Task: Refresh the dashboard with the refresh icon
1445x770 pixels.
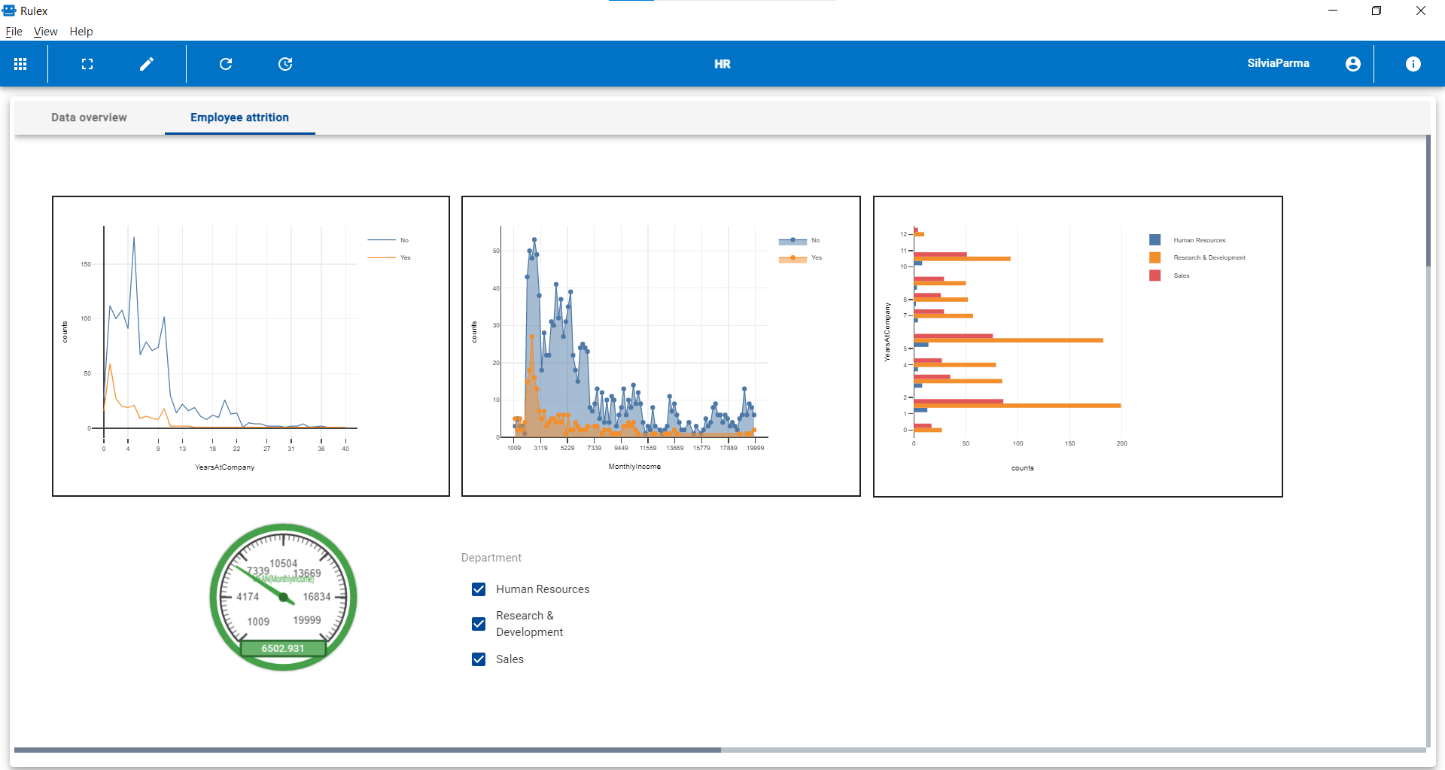Action: click(x=226, y=64)
